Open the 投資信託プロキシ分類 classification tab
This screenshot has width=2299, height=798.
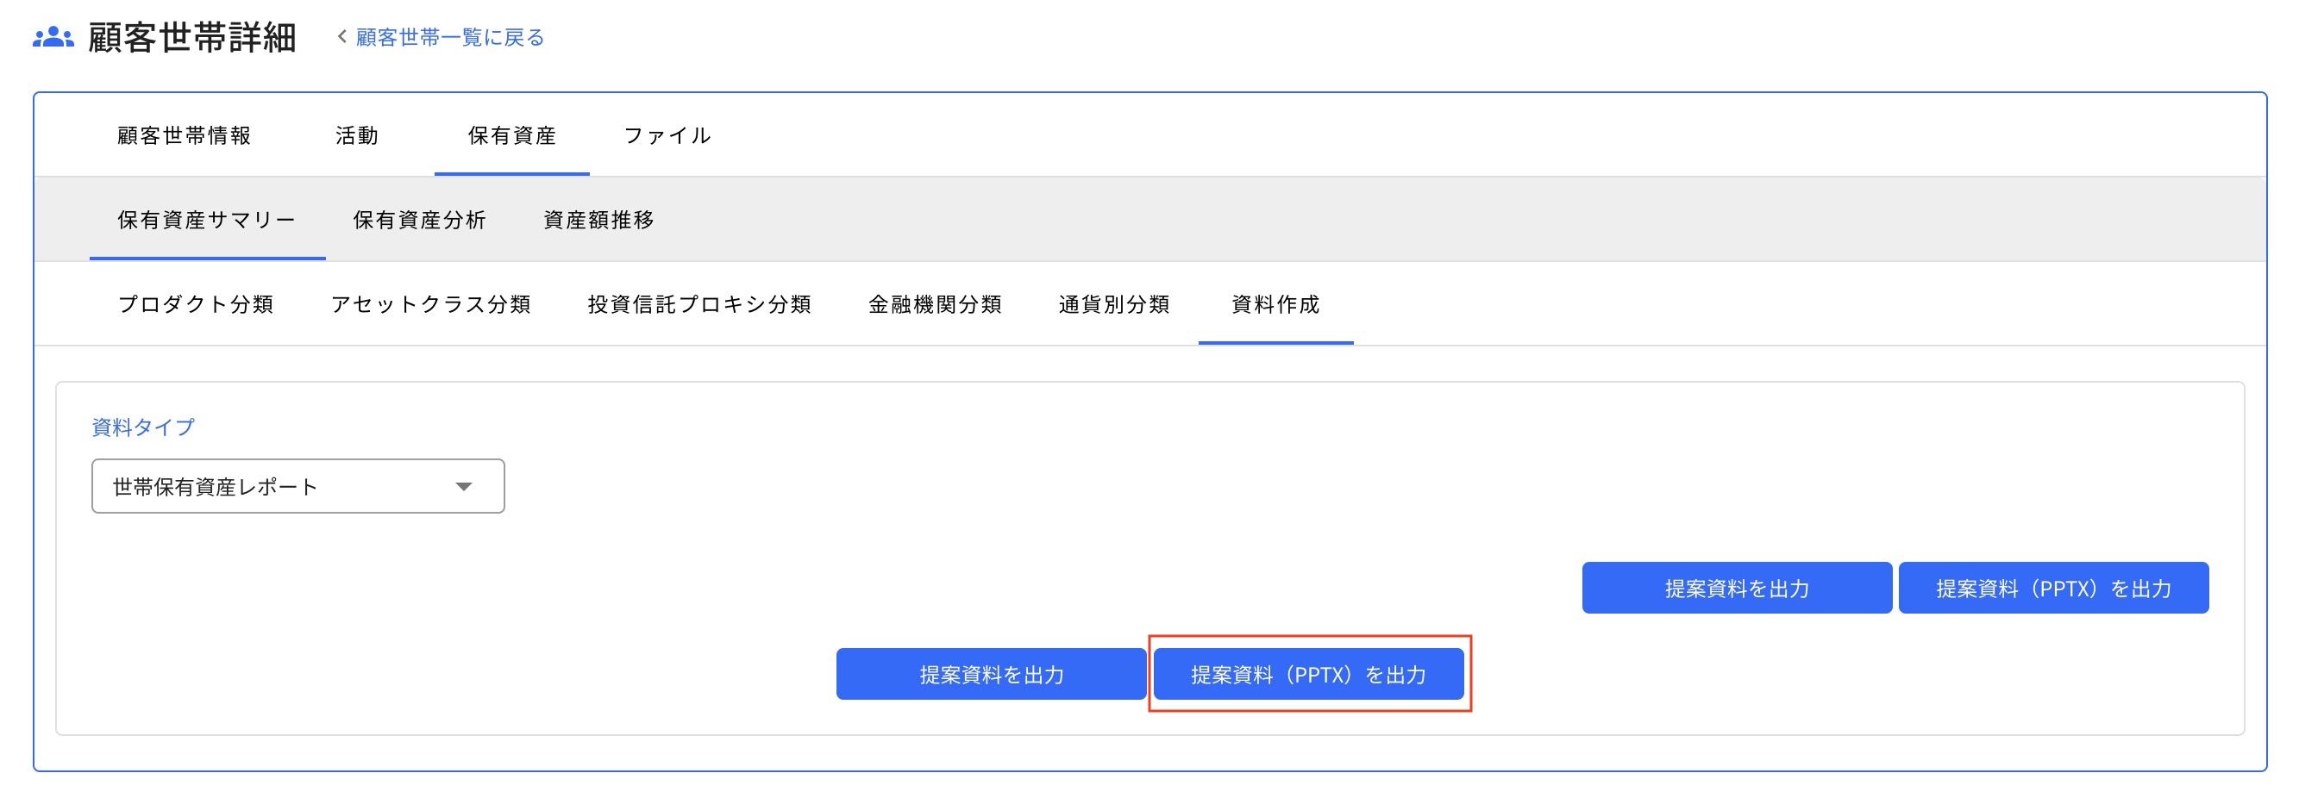coord(701,305)
